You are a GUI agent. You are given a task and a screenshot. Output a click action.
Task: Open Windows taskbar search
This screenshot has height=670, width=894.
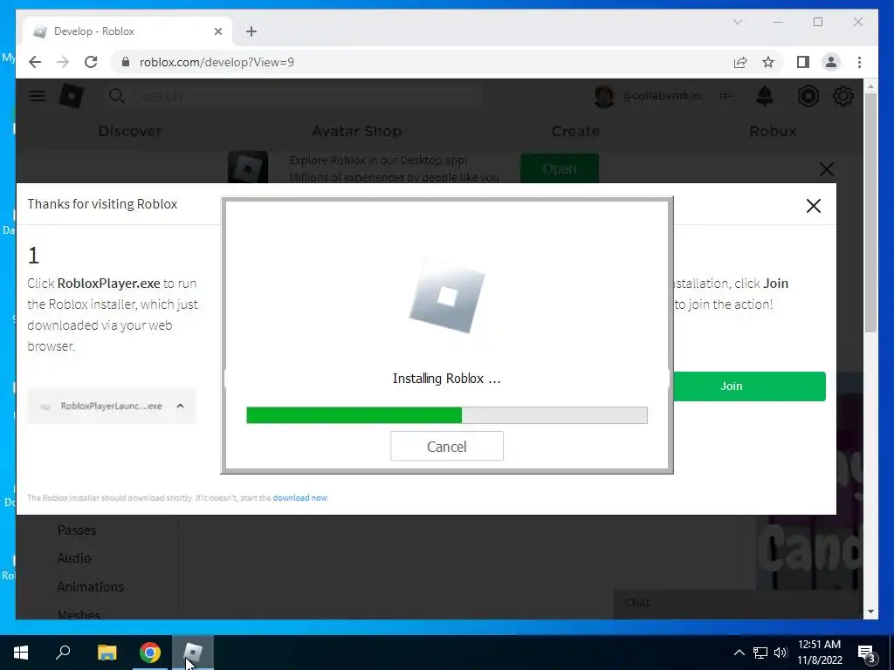pyautogui.click(x=63, y=653)
